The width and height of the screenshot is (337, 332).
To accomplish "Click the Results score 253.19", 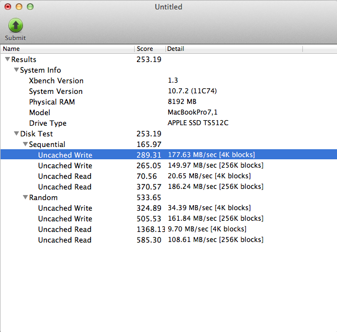I will click(x=149, y=59).
